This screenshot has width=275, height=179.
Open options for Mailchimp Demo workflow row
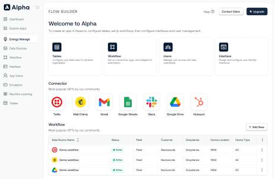click(x=262, y=160)
